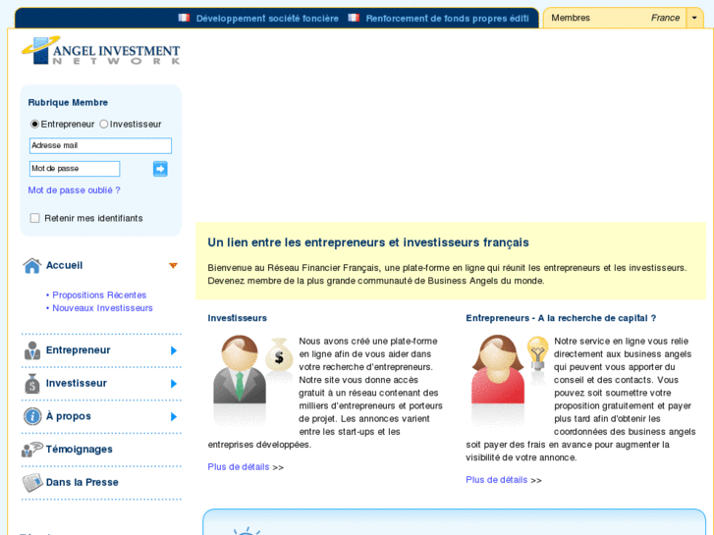Click the Mot de passe oublié link
This screenshot has height=535, width=714.
pyautogui.click(x=75, y=190)
